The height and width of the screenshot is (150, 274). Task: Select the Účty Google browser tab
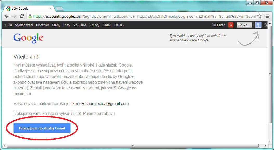click(29, 8)
